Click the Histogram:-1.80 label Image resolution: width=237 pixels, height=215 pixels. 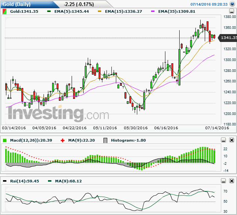click(x=128, y=140)
